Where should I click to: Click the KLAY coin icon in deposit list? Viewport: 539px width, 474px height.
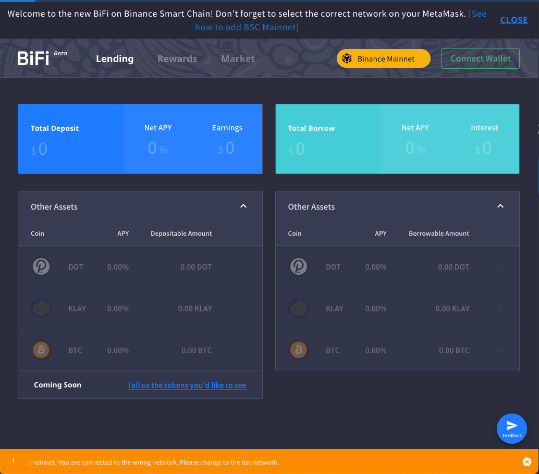coord(41,308)
